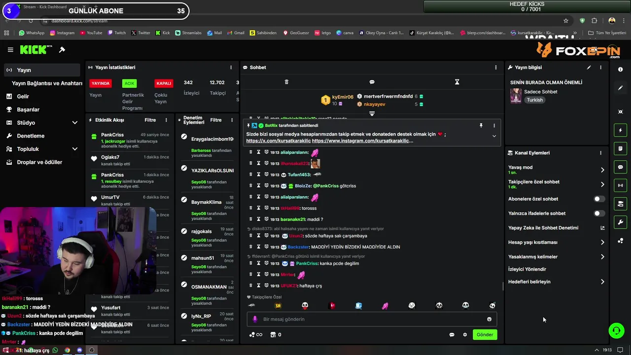The width and height of the screenshot is (631, 355).
Task: Select the ice cube emote
Action: [x=358, y=306]
